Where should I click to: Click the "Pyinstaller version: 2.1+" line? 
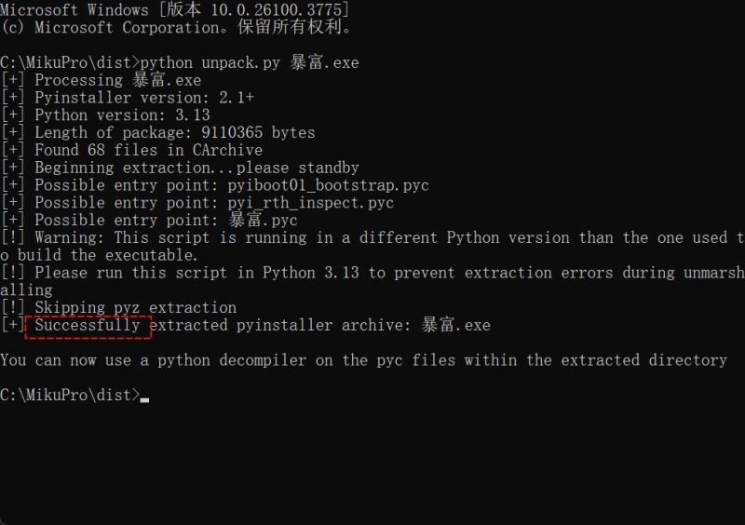144,98
